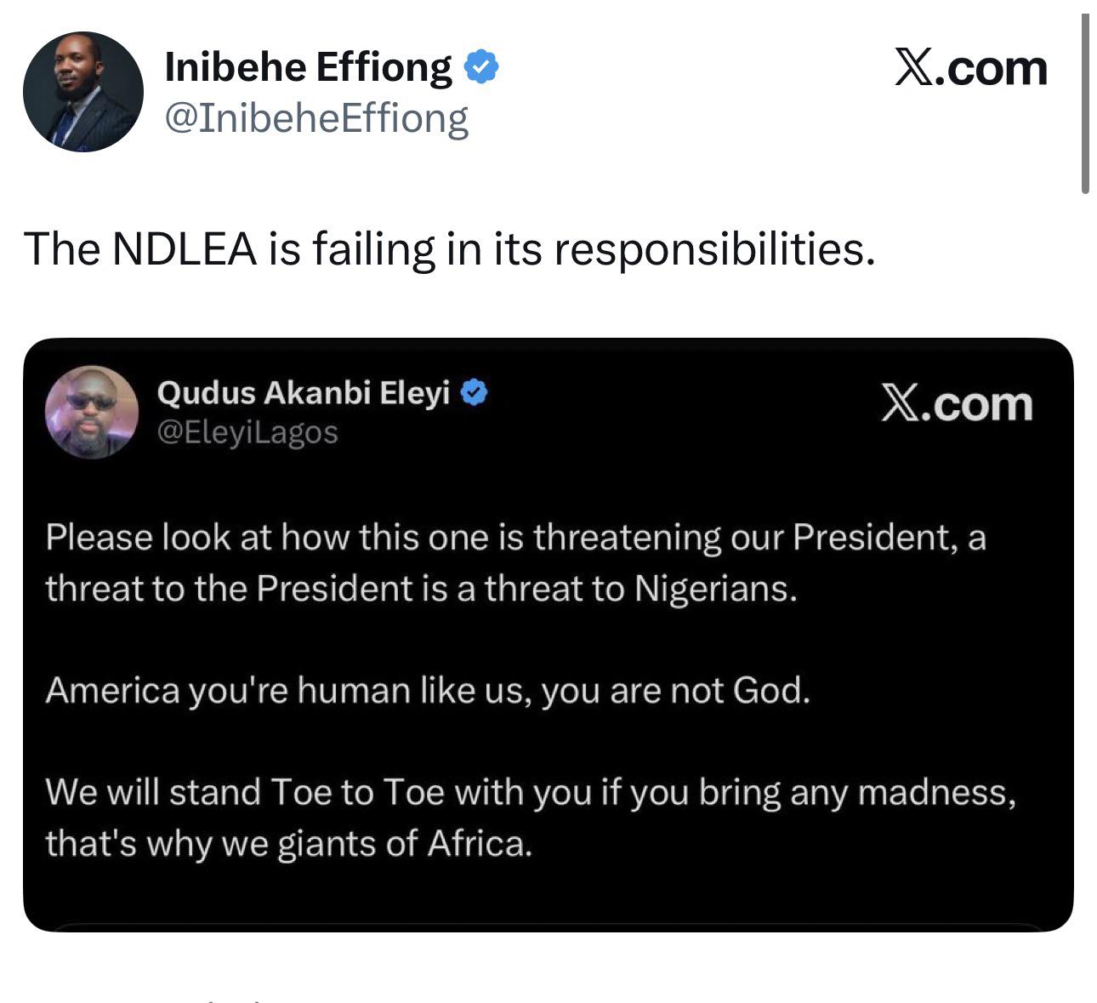Click the vertical scrollbar on right edge
This screenshot has width=1097, height=1003.
coord(1085,102)
